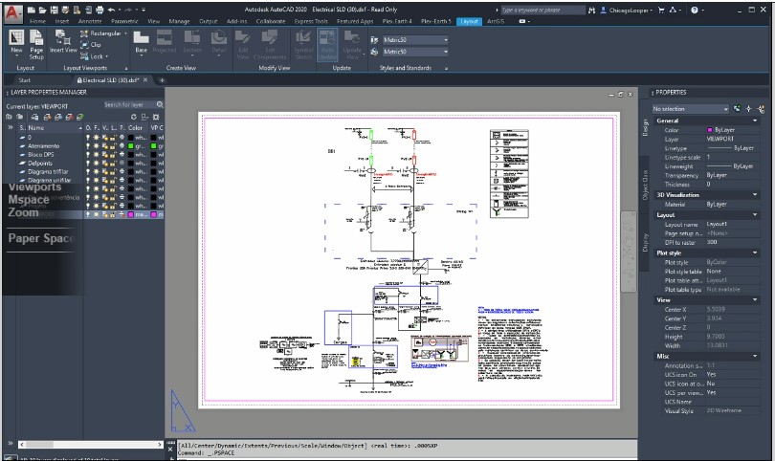Click the Clip viewport tool

(91, 45)
